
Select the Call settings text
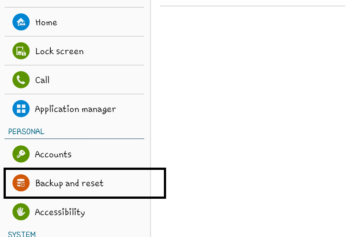coord(42,80)
